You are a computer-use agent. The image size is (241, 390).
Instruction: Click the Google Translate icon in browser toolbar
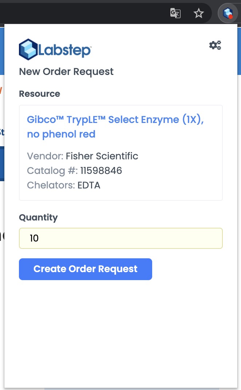[175, 14]
